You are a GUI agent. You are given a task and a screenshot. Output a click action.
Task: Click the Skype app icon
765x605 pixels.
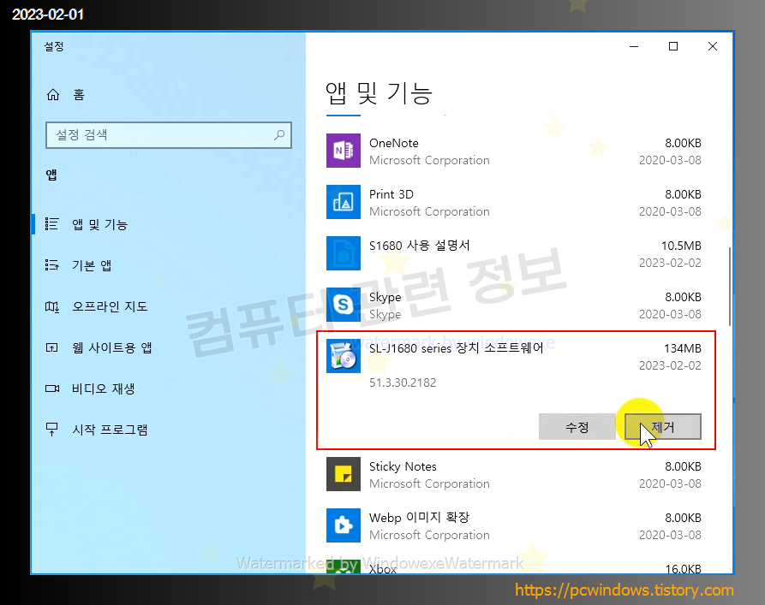point(344,305)
